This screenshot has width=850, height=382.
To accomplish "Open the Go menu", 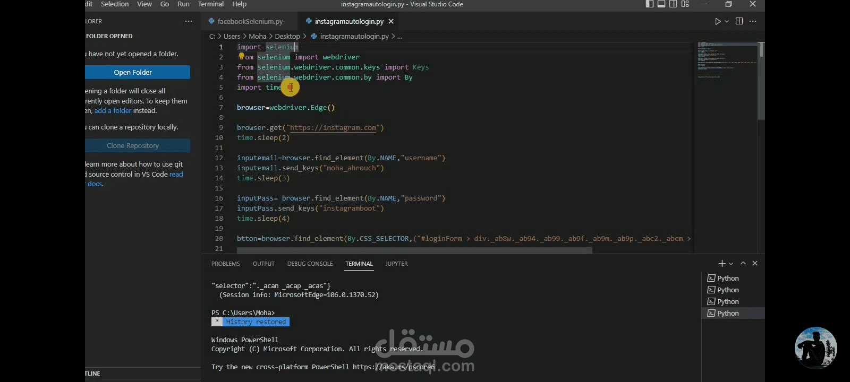I will click(x=165, y=4).
